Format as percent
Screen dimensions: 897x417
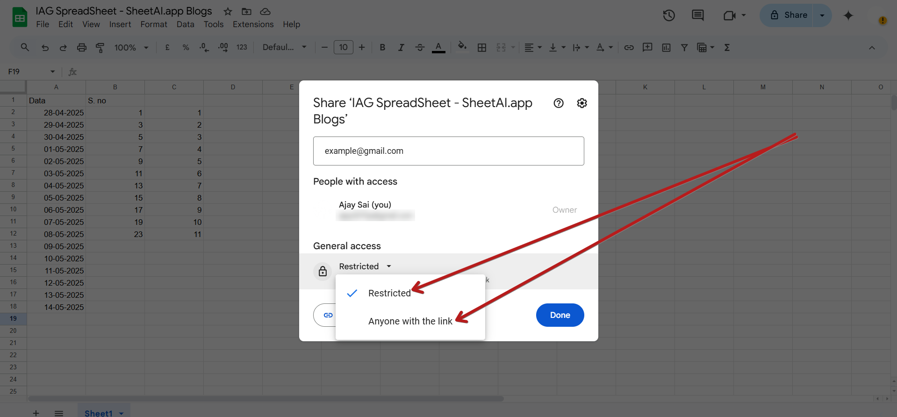point(186,47)
